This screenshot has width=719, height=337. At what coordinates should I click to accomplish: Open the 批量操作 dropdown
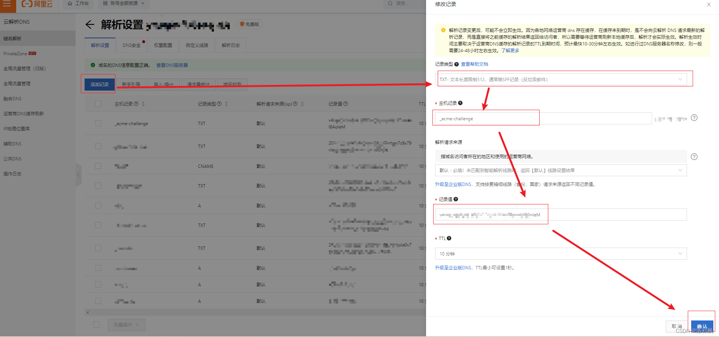(127, 325)
